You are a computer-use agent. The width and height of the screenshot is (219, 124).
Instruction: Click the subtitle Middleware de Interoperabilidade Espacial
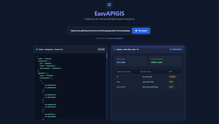tap(109, 19)
